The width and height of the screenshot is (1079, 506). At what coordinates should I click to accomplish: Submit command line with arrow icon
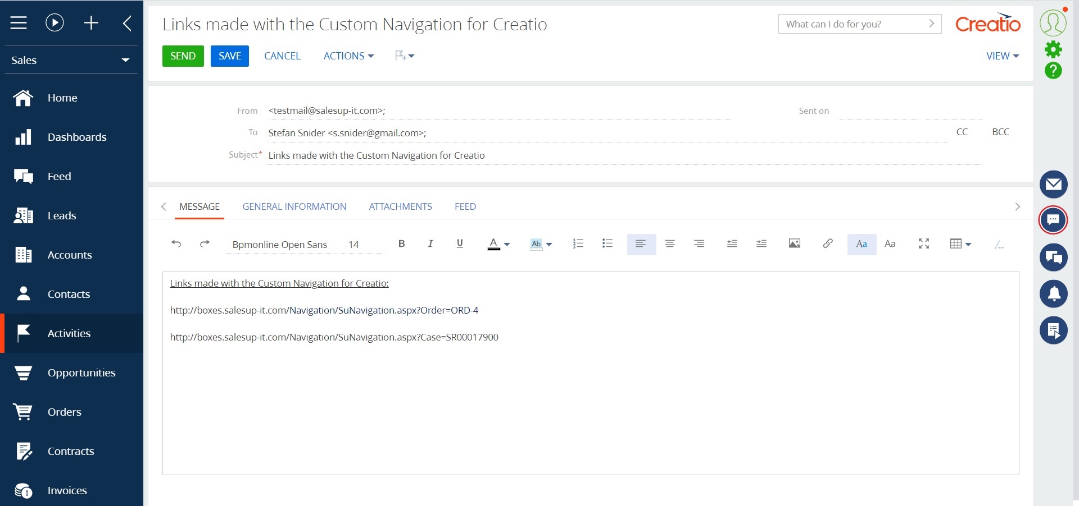[932, 24]
